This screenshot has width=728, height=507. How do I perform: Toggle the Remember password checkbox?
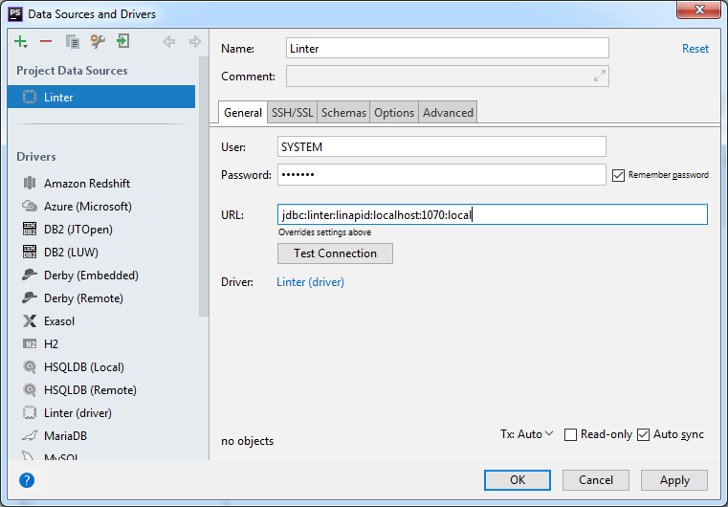coord(618,175)
